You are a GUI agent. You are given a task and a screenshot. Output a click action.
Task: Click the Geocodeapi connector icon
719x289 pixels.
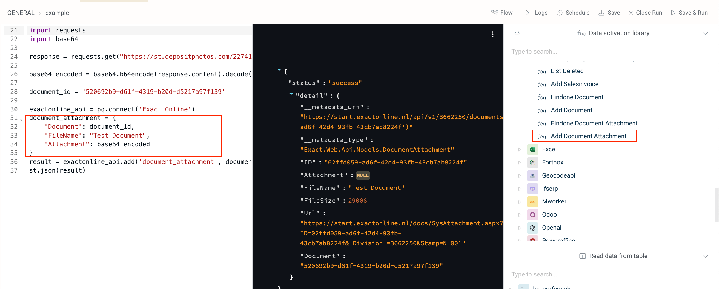(x=533, y=176)
